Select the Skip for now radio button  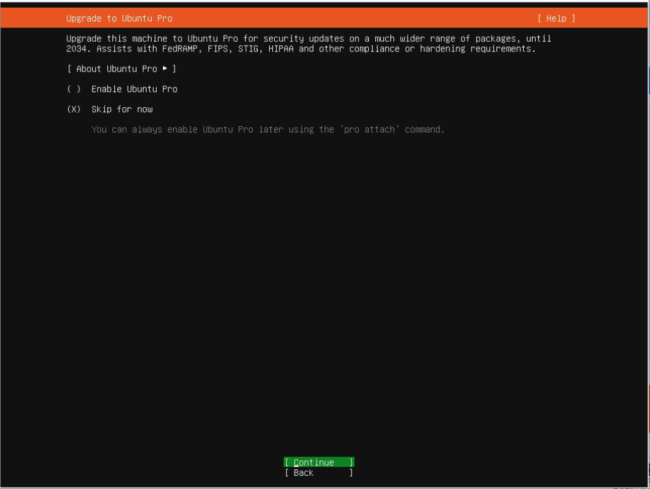click(74, 109)
